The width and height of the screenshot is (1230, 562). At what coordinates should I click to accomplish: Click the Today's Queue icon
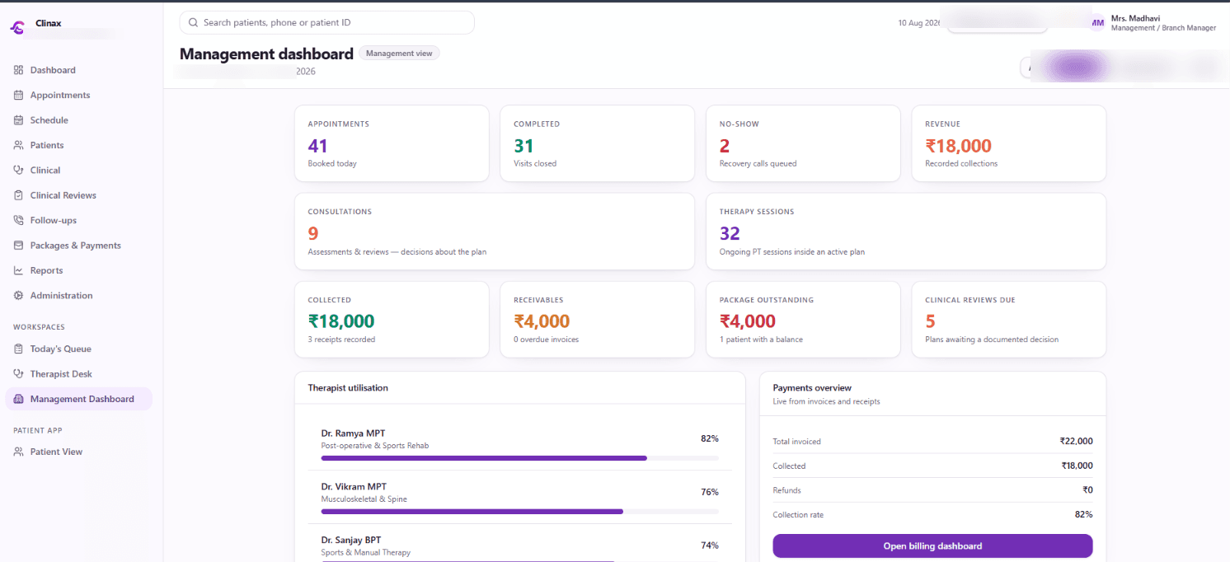click(18, 349)
